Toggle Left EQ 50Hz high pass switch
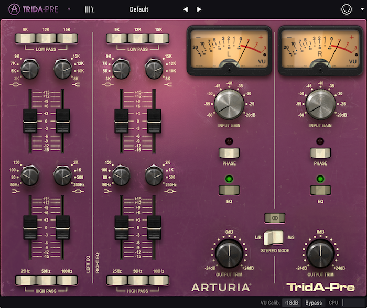The width and height of the screenshot is (367, 308). pos(46,280)
